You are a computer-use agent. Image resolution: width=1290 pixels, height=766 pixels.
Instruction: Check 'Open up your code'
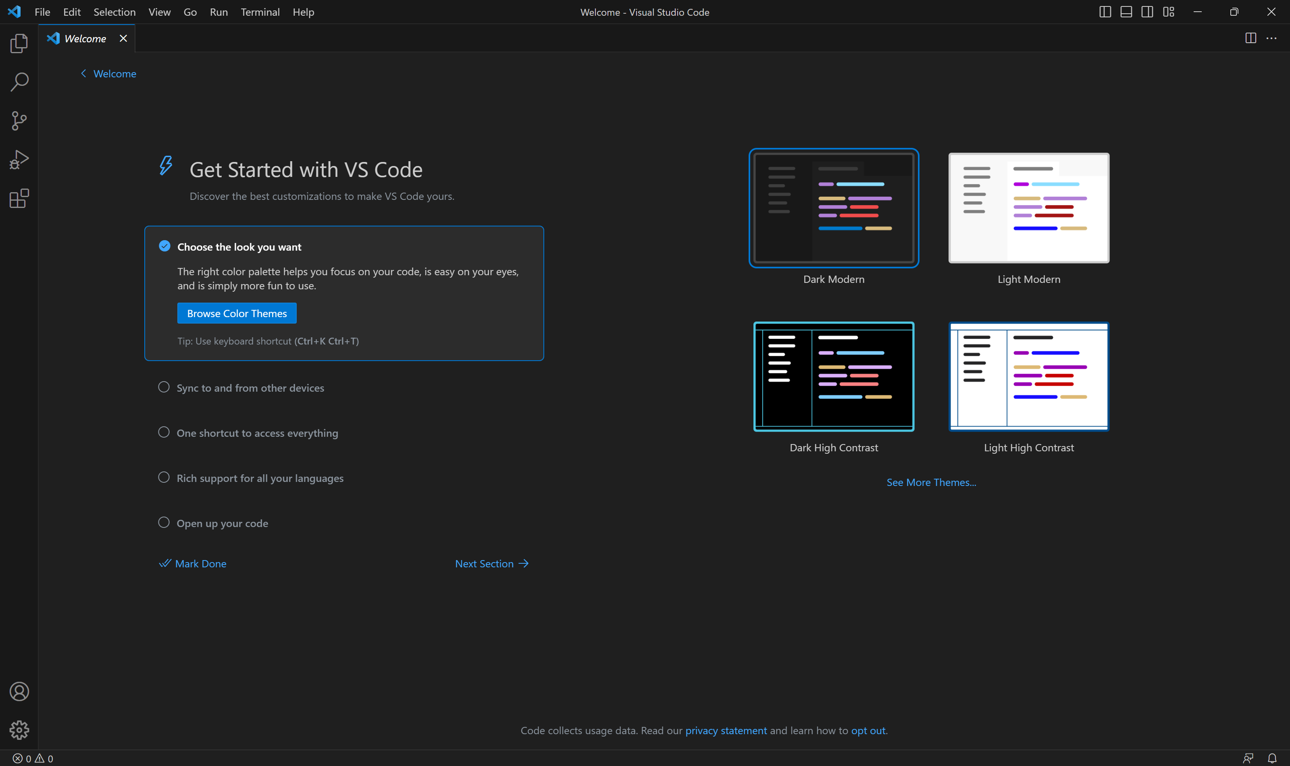tap(164, 522)
